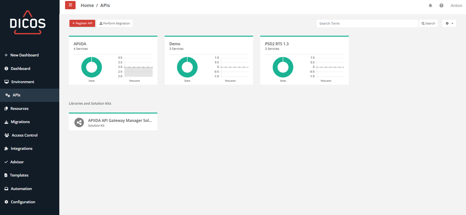Click the help question mark icon
466x215 pixels.
point(441,5)
